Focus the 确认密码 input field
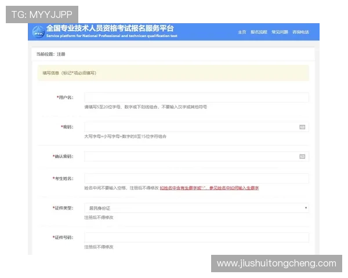The height and width of the screenshot is (278, 348). pyautogui.click(x=197, y=156)
